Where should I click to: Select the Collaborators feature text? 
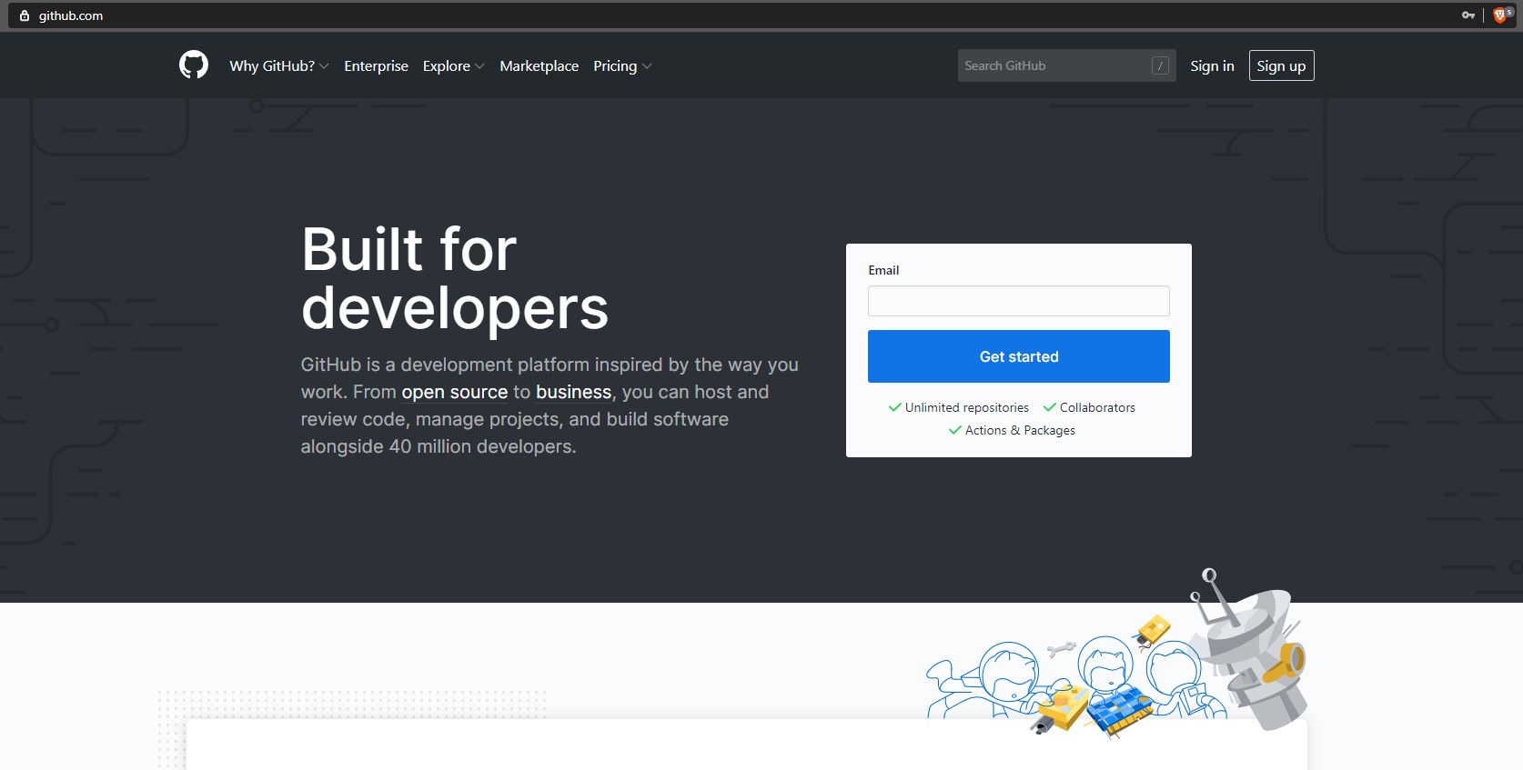point(1097,407)
